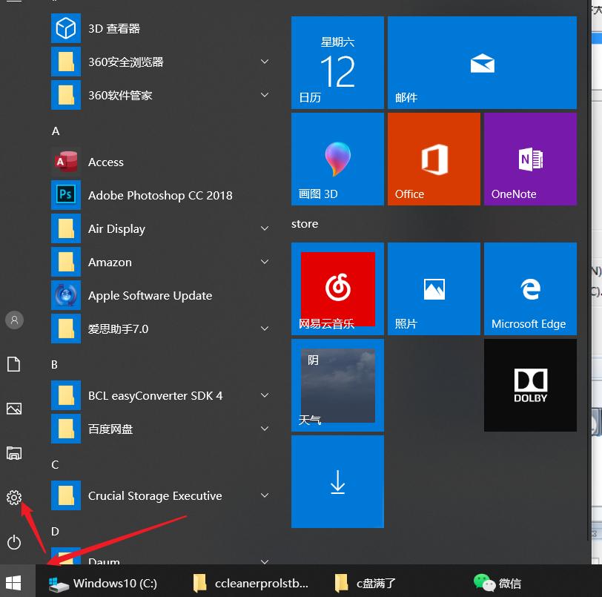Click the Power icon in the sidebar
The height and width of the screenshot is (597, 602).
coord(13,542)
